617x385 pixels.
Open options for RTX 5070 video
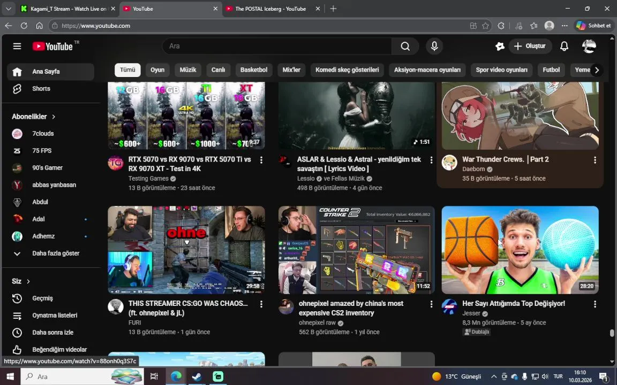261,160
